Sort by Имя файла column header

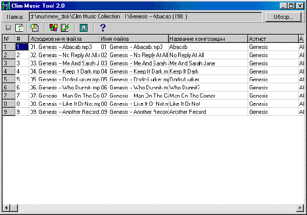click(134, 39)
